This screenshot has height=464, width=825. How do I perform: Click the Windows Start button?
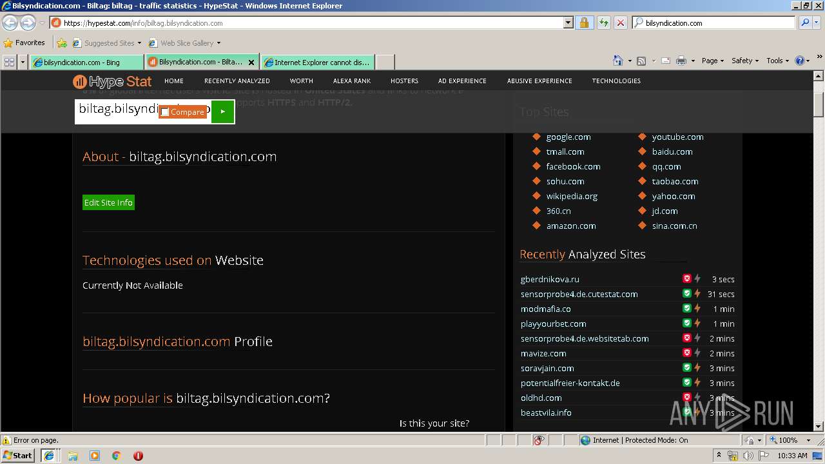coord(18,456)
